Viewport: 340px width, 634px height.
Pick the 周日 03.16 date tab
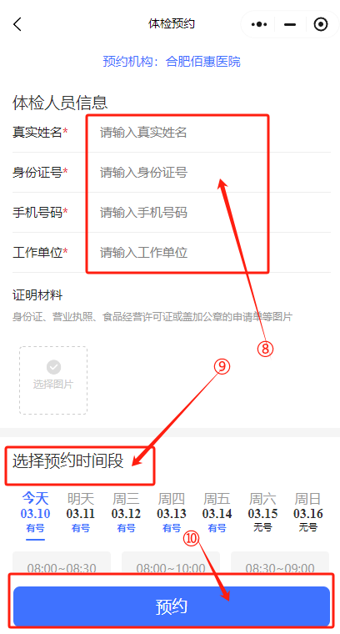pyautogui.click(x=308, y=512)
